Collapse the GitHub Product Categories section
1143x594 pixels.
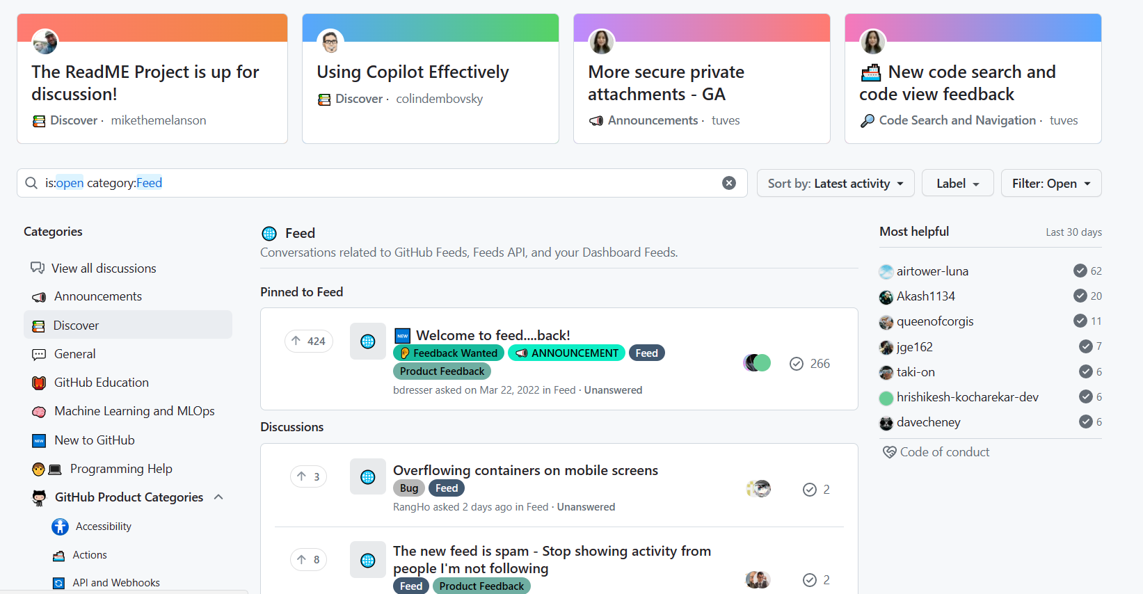[x=218, y=497]
